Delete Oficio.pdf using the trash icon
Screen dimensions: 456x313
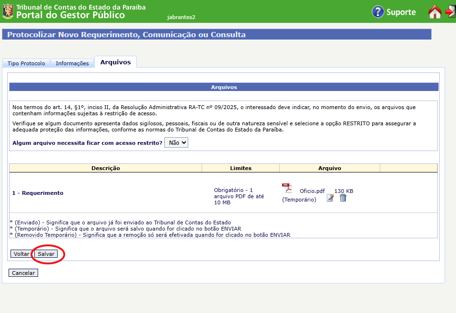(343, 198)
